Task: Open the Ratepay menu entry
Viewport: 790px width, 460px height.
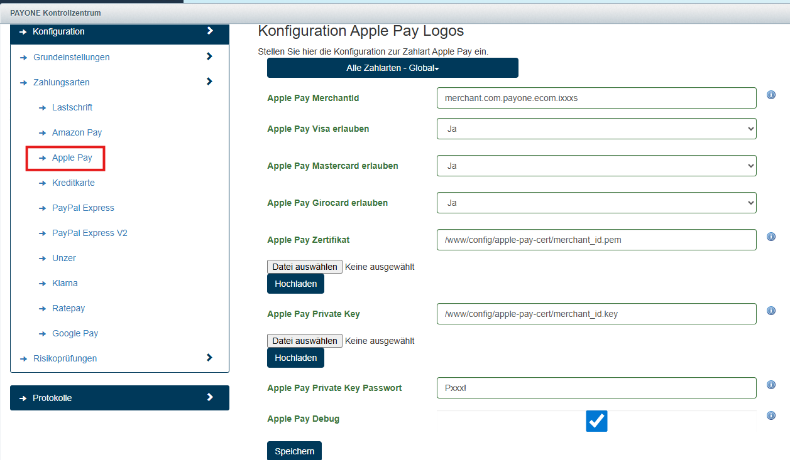Action: point(69,308)
